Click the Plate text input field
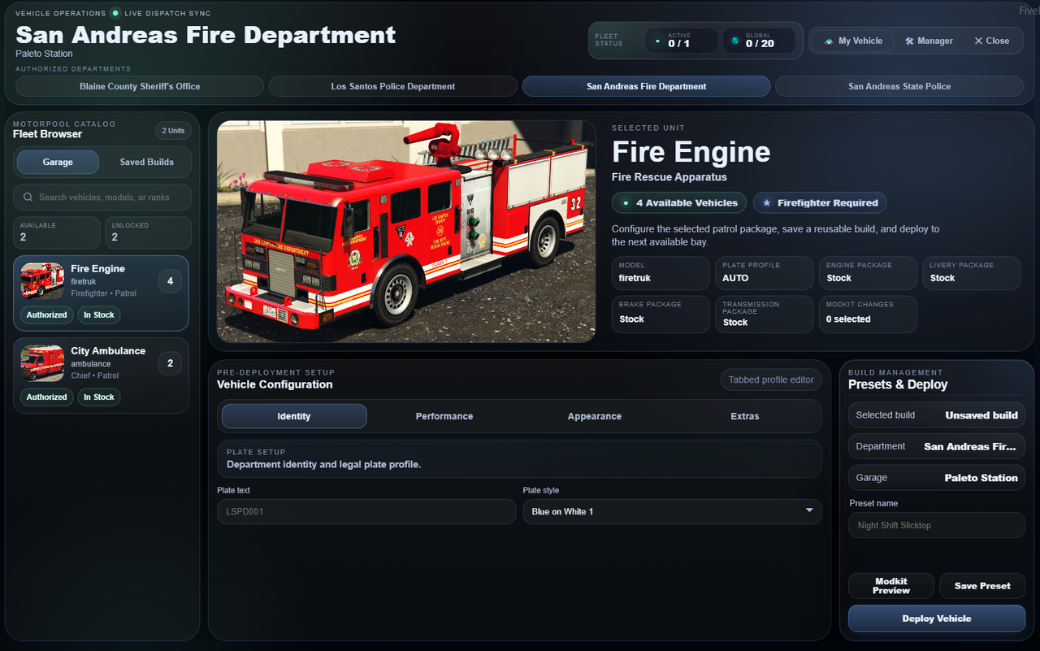Viewport: 1040px width, 651px height. click(366, 511)
